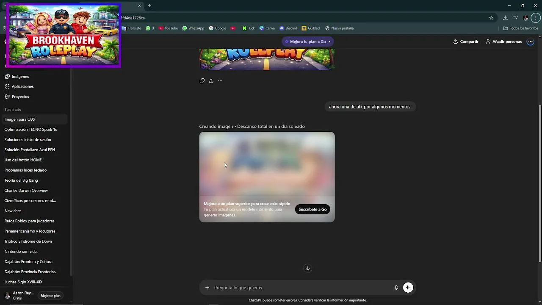This screenshot has width=542, height=305.
Task: Click the Roleplay banner image in chat
Action: click(267, 59)
